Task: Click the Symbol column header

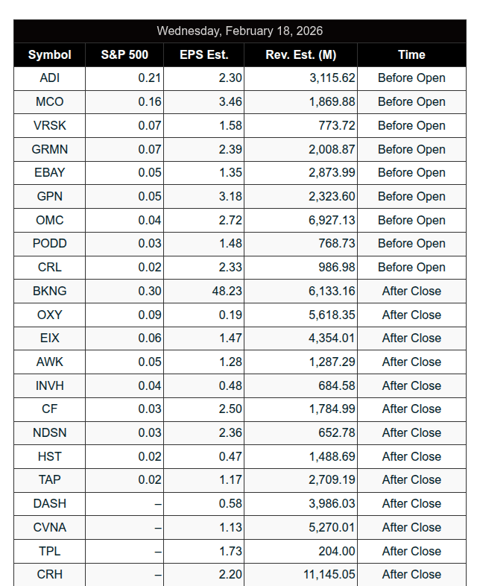Action: (x=50, y=54)
